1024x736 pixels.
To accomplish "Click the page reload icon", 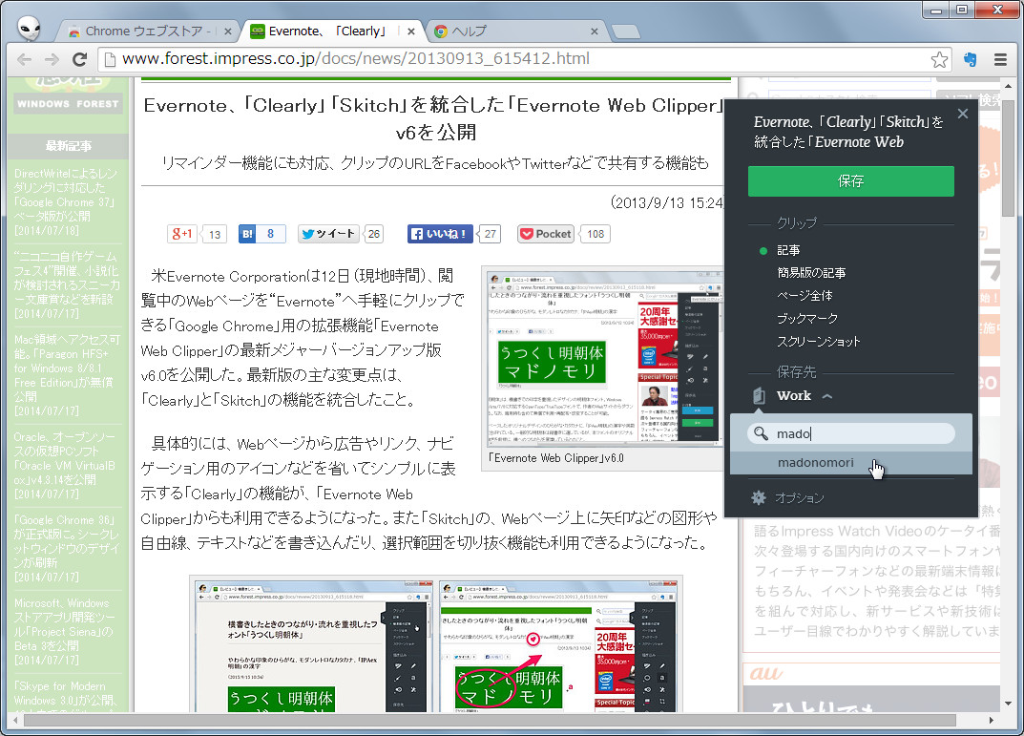I will [80, 58].
